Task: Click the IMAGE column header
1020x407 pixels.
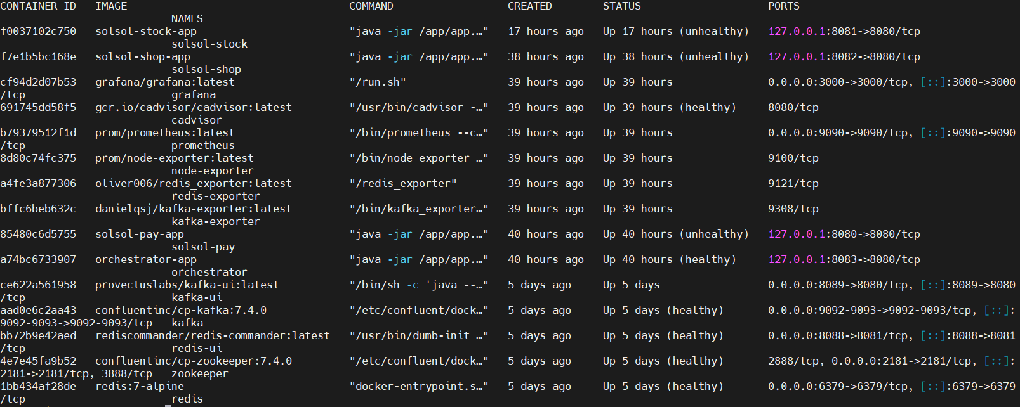Action: (111, 6)
